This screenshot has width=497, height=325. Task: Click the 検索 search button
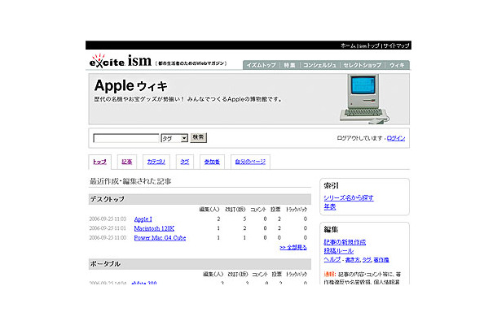click(199, 137)
